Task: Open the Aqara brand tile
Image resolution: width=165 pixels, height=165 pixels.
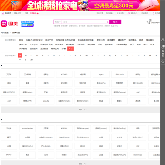Action: [101, 74]
